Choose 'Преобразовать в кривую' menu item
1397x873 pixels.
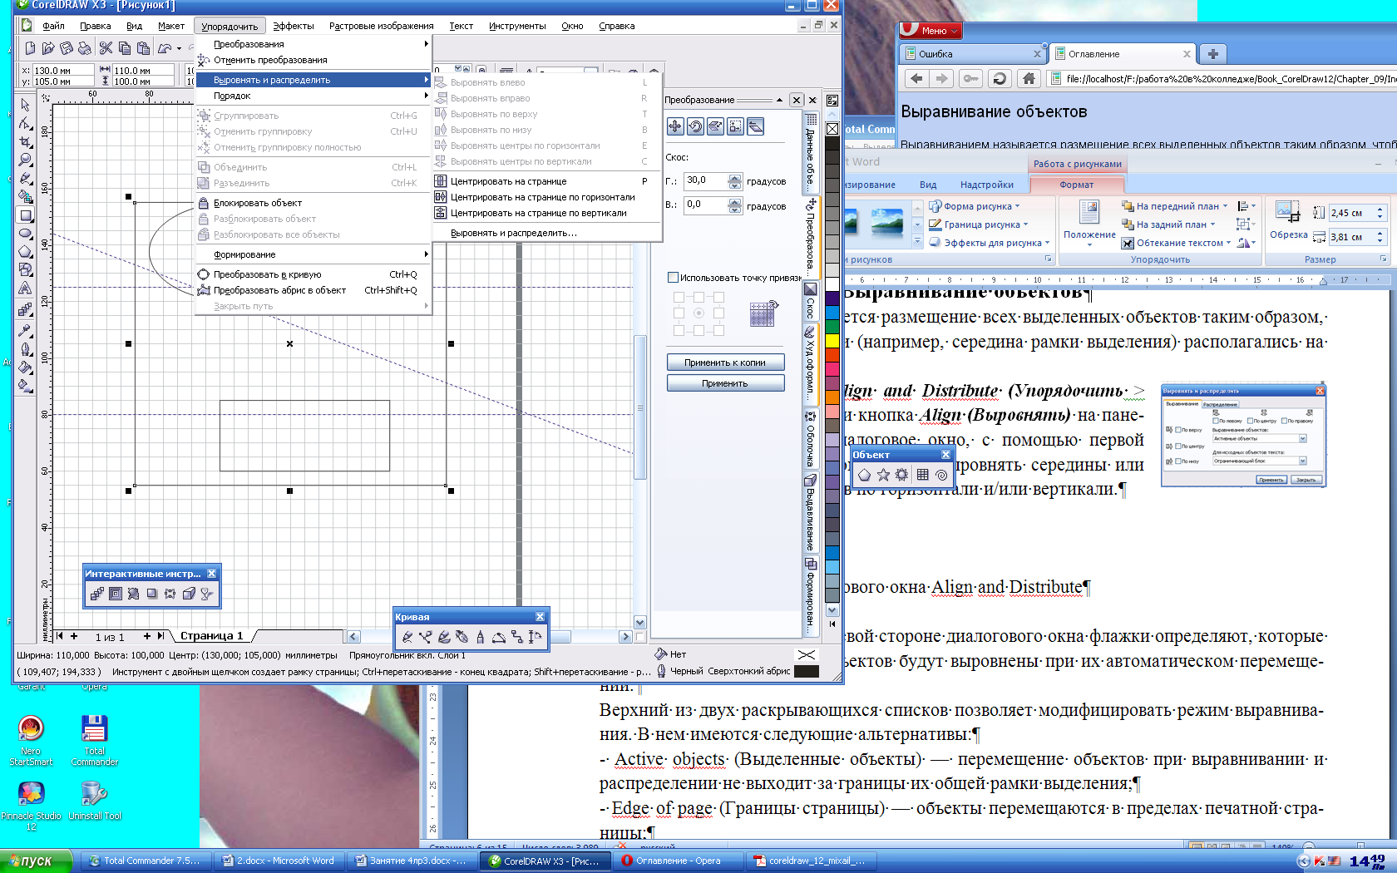(313, 274)
